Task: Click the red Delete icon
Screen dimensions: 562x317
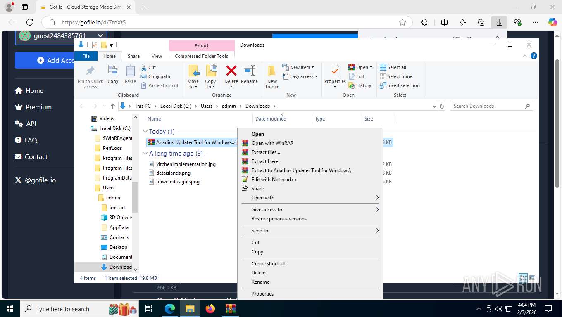Action: click(231, 71)
